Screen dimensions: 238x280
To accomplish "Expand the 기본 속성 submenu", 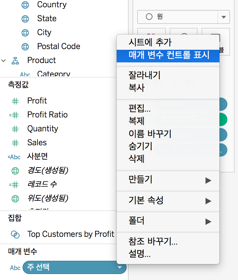I will point(208,201).
